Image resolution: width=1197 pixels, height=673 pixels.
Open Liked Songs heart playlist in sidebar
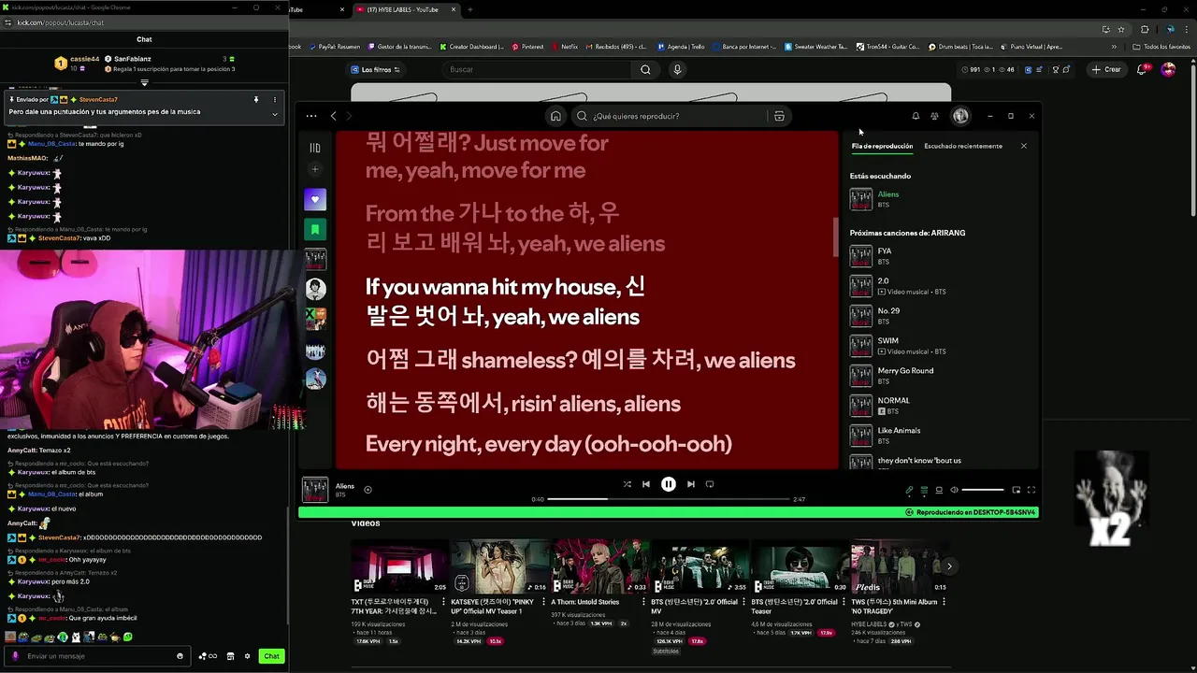click(315, 199)
